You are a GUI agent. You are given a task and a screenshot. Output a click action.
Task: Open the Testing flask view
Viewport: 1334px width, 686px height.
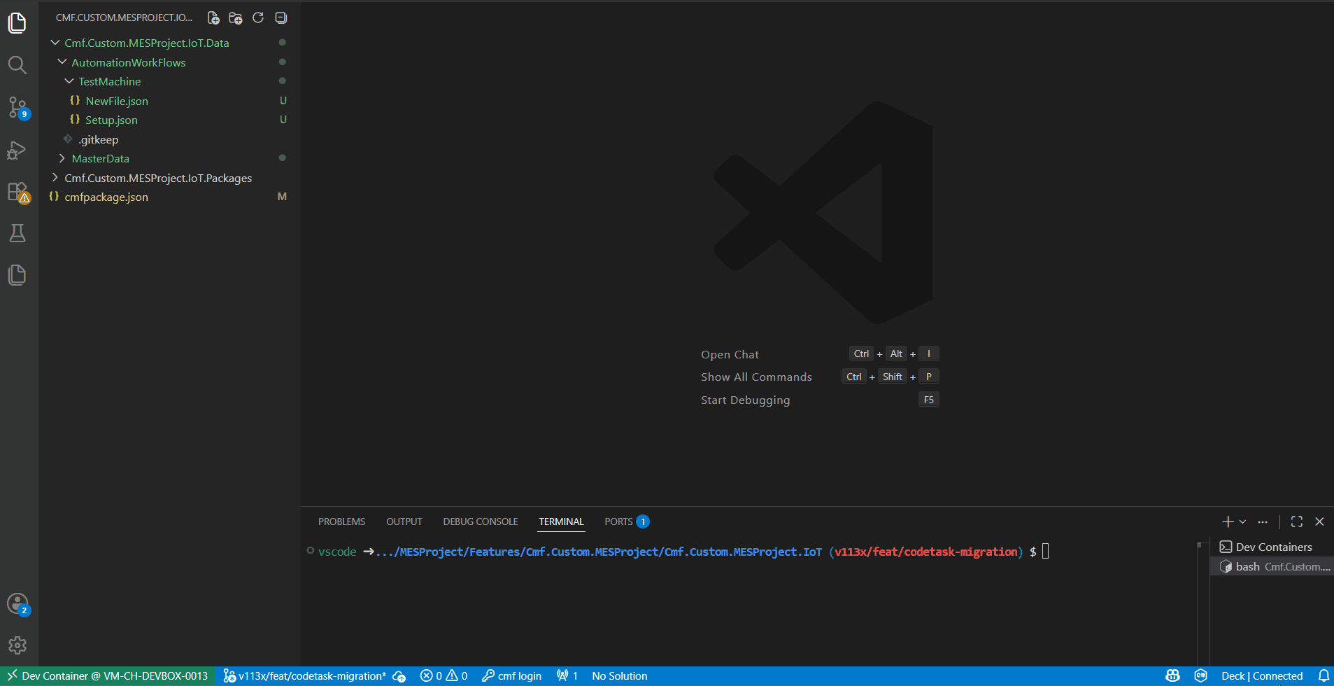point(17,233)
